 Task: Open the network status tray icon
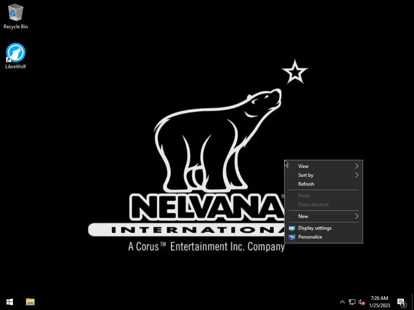click(x=352, y=302)
